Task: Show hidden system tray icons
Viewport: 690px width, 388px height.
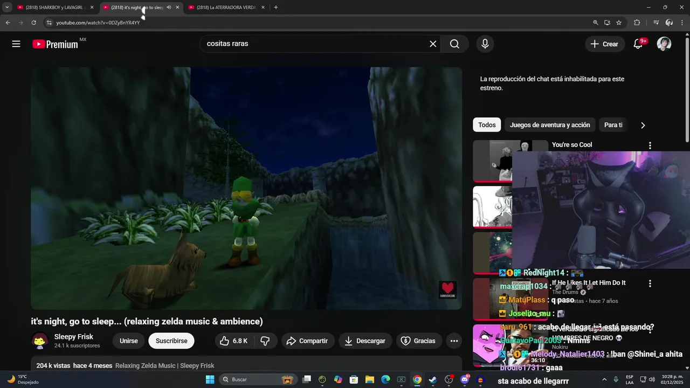Action: 605,380
